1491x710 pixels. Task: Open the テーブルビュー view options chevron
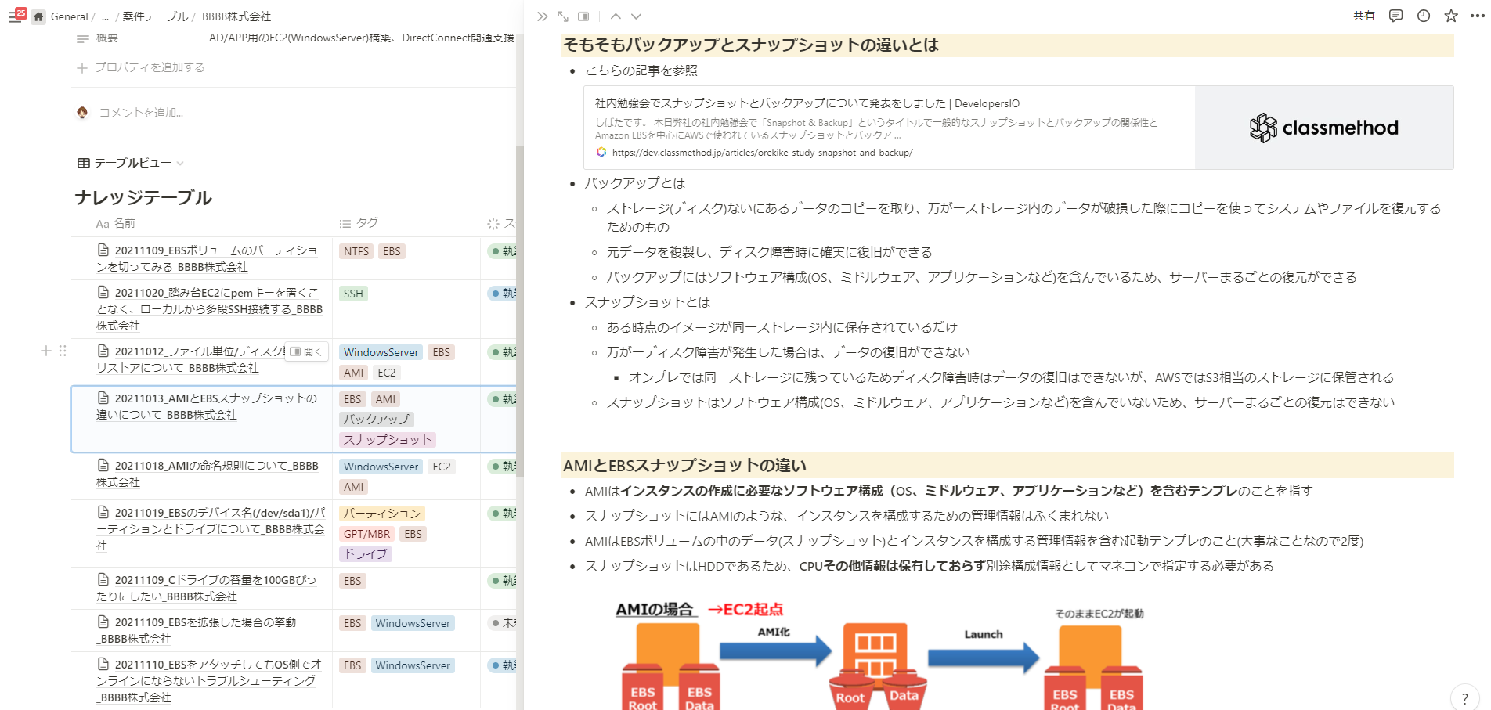pyautogui.click(x=181, y=162)
